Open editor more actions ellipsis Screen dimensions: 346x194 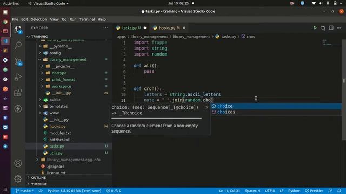coord(339,28)
